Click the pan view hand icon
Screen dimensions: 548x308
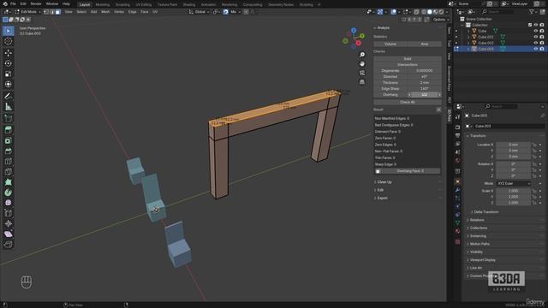[x=362, y=63]
